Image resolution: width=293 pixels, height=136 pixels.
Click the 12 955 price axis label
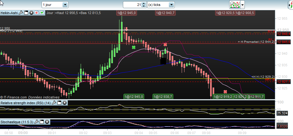coord(282,18)
